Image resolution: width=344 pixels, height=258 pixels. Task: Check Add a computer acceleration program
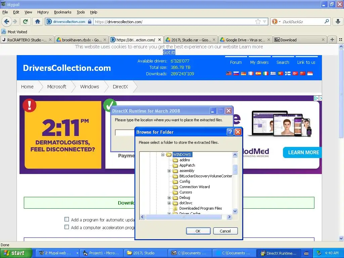[x=67, y=227]
